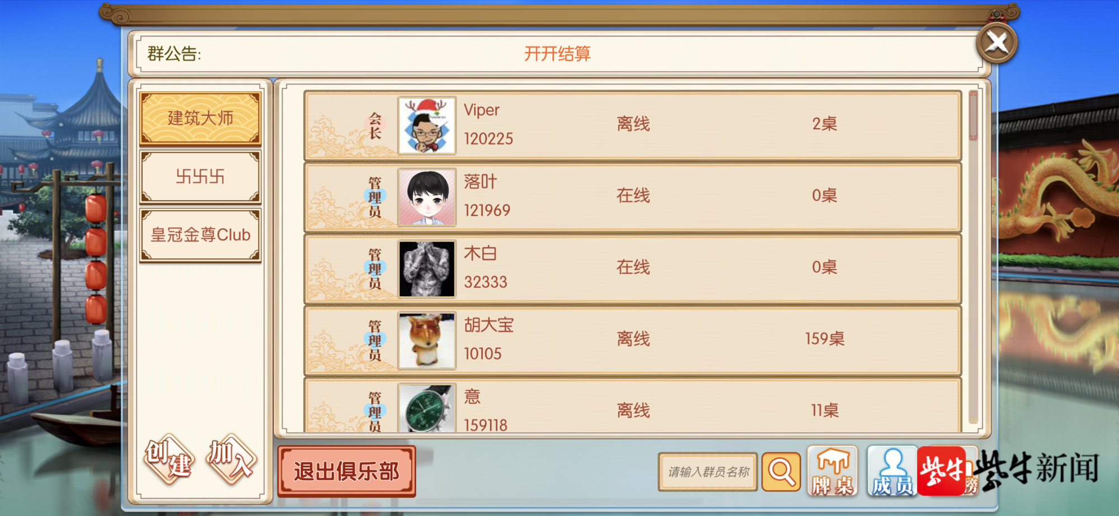1119x516 pixels.
Task: Open the 成员 members icon
Action: point(892,471)
